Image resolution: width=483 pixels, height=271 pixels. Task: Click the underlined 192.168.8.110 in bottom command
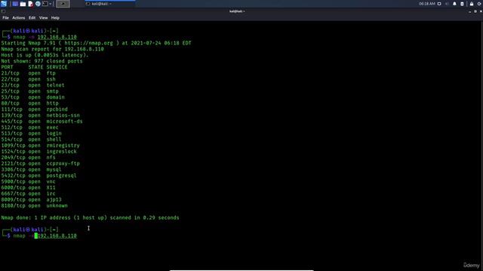tap(57, 236)
